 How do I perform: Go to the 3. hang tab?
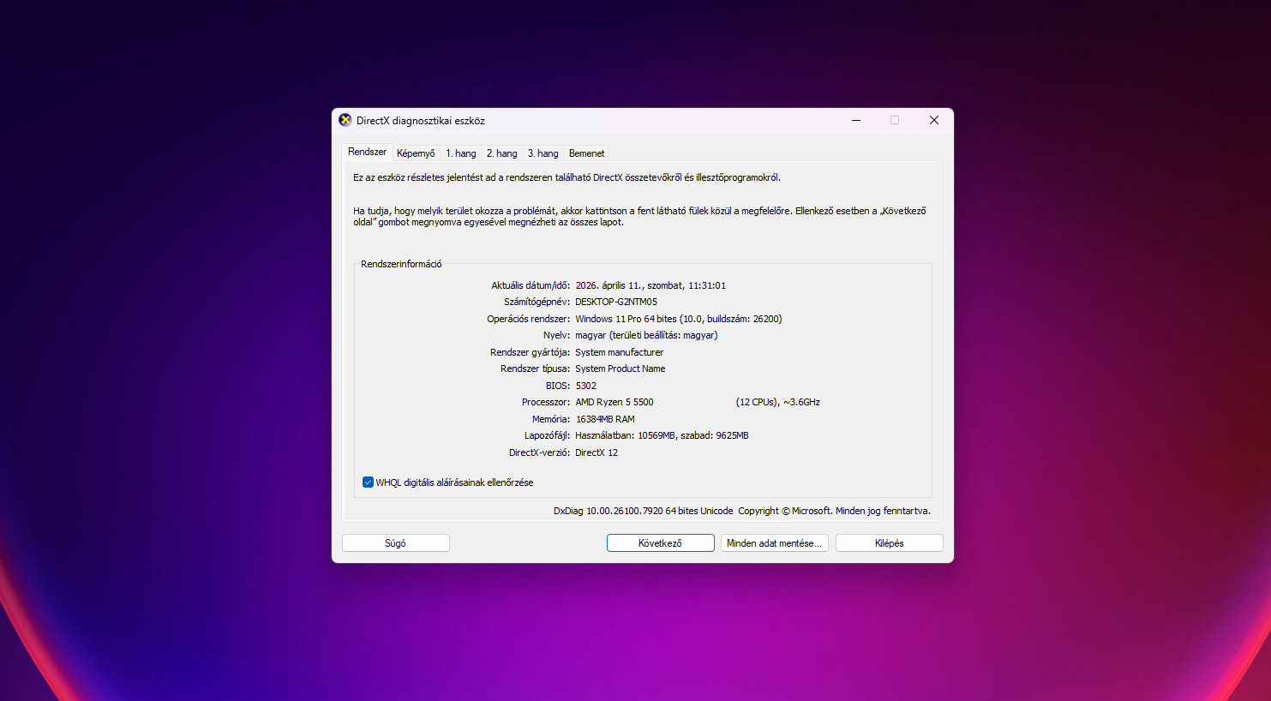pos(543,153)
